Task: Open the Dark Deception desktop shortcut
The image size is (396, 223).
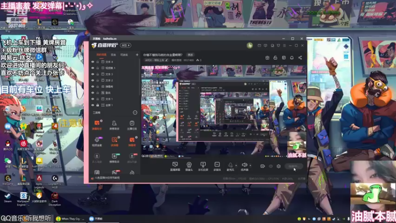Action: [54, 199]
